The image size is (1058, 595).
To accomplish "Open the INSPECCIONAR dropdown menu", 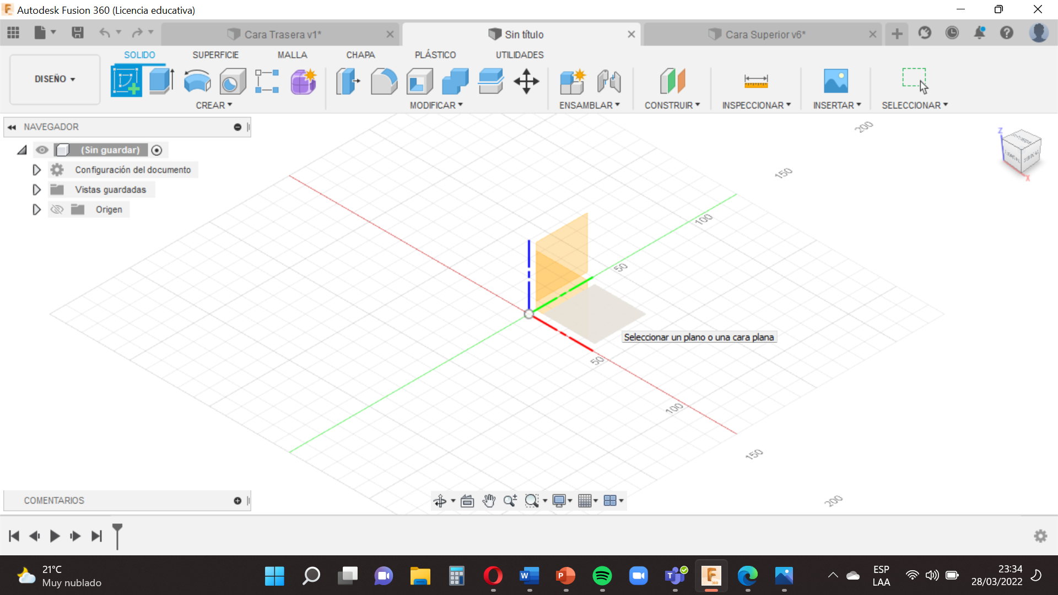I will (x=756, y=105).
